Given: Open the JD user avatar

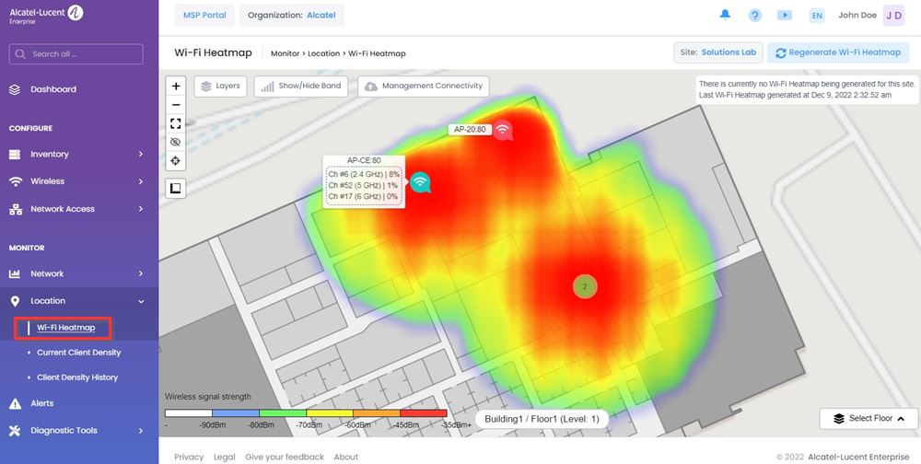Looking at the screenshot, I should [893, 16].
